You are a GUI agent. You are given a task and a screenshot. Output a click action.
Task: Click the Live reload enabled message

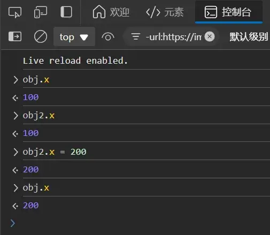(x=75, y=60)
